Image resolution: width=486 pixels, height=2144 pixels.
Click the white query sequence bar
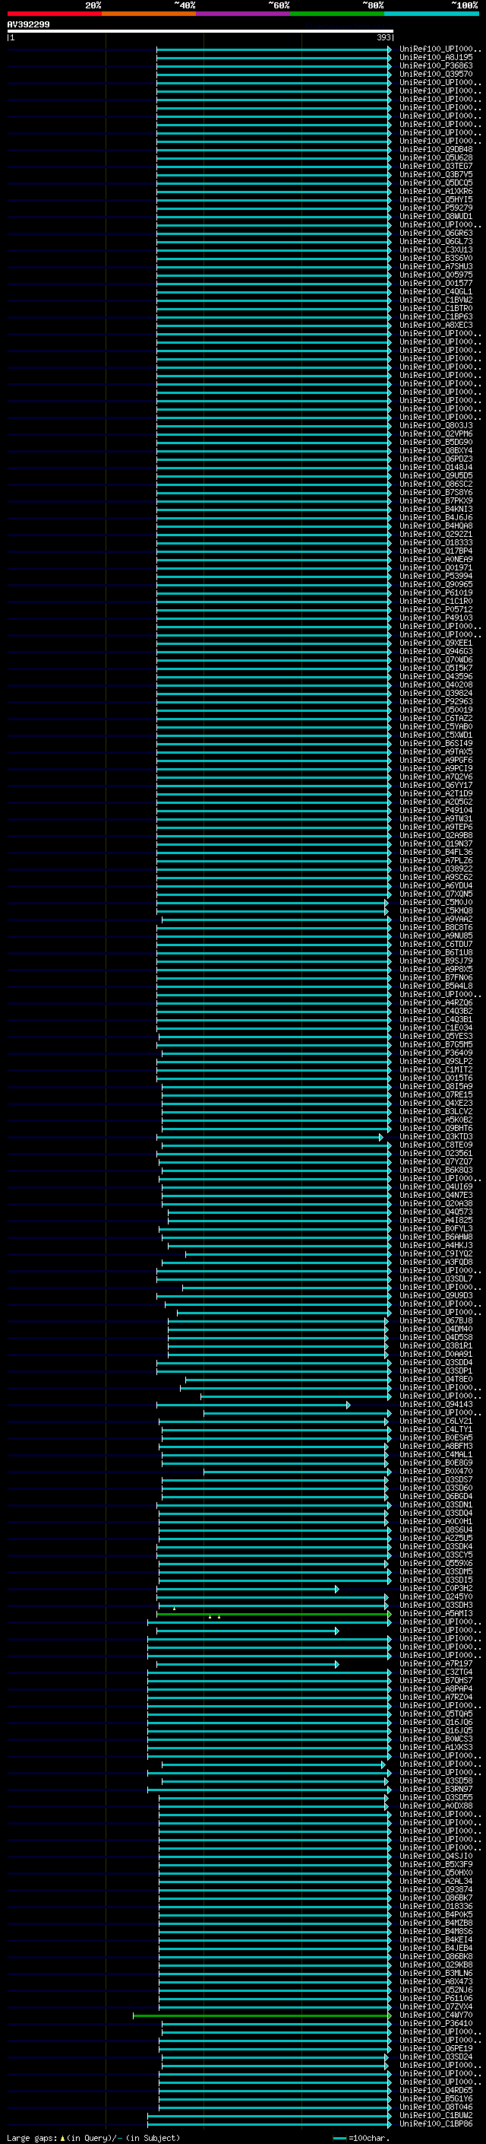(x=200, y=30)
